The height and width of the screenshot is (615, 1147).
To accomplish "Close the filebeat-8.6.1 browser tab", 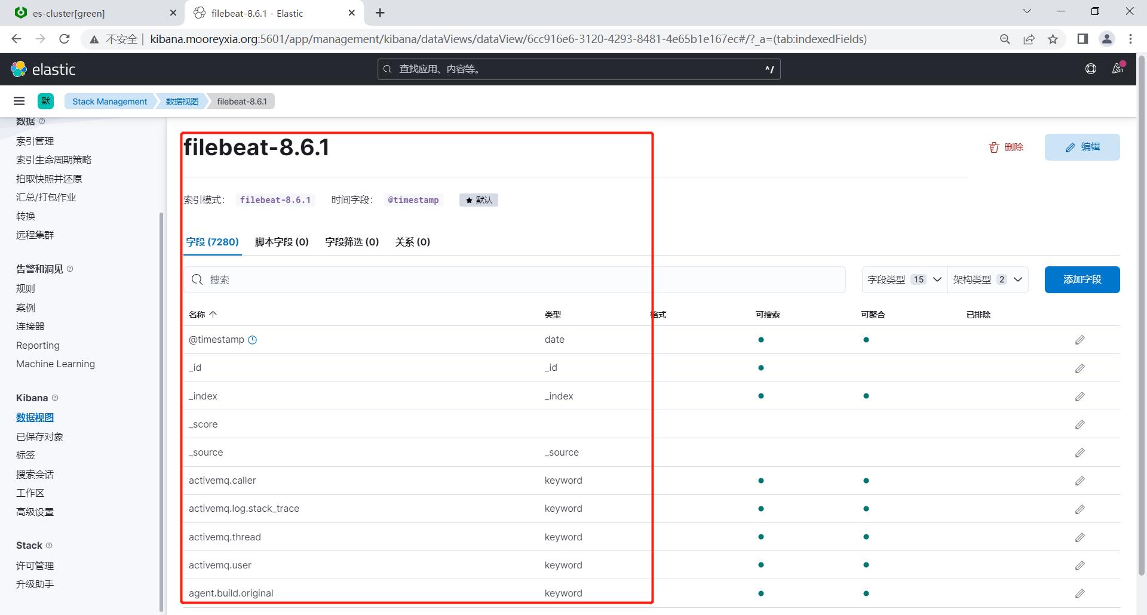I will point(351,13).
